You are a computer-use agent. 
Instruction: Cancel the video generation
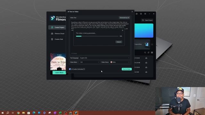point(119,42)
